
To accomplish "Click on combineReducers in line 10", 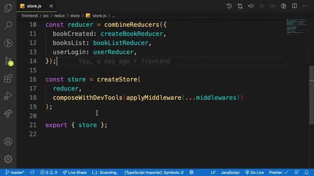I will (x=131, y=25).
